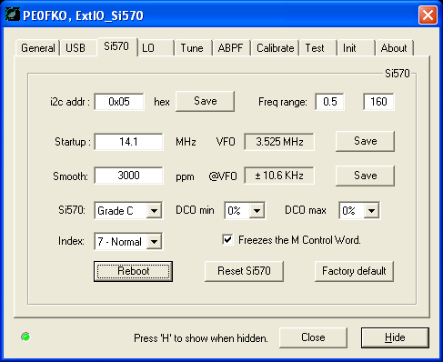This screenshot has width=443, height=362.
Task: Toggle Freezes the M Control Word checkbox
Action: (x=227, y=240)
